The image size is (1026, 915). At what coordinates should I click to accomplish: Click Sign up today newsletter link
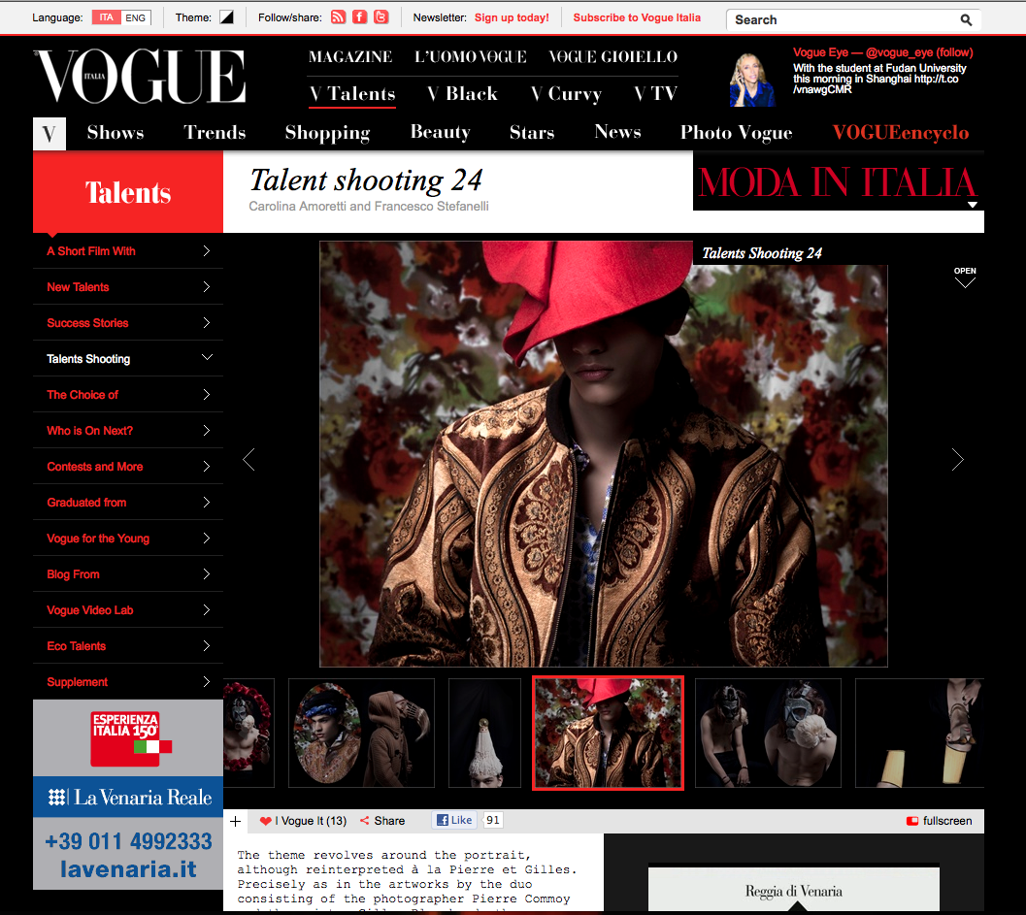tap(512, 17)
